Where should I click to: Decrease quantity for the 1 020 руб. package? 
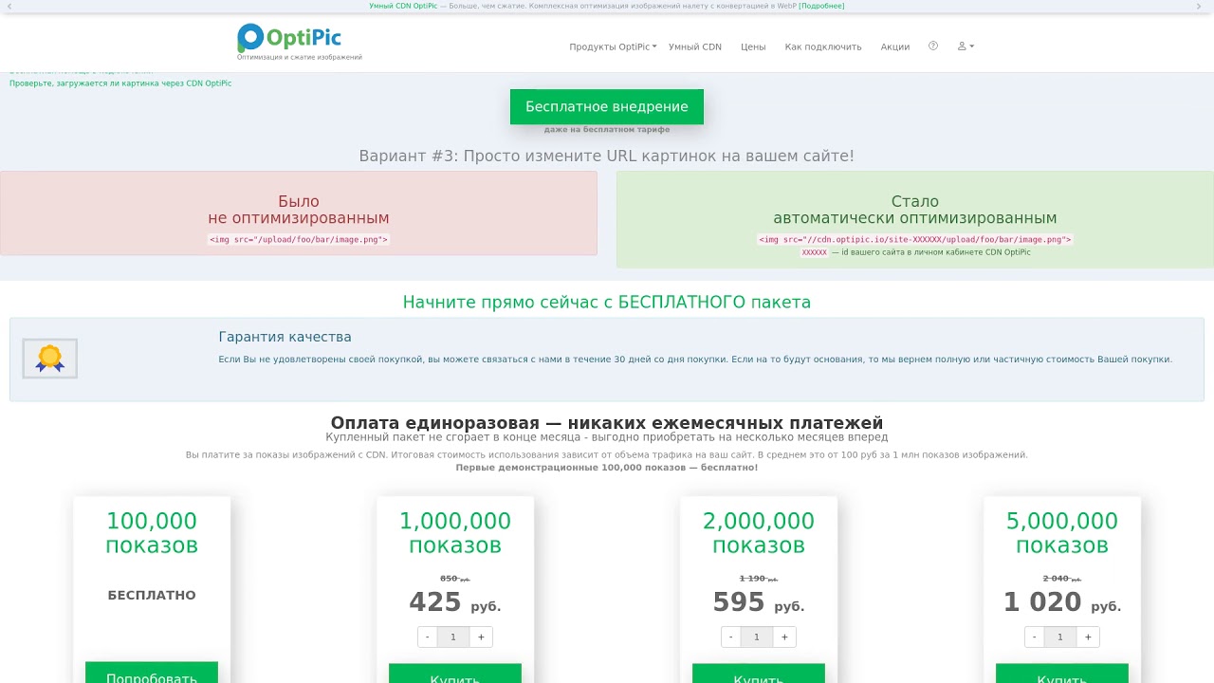(x=1035, y=637)
